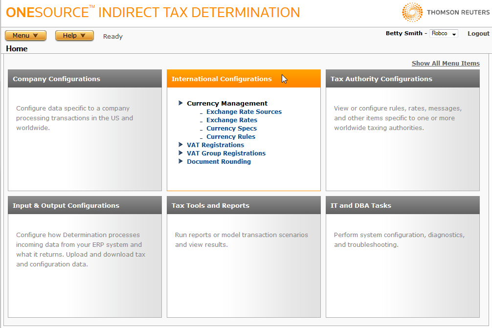Click the Logout link
This screenshot has width=492, height=328.
[x=478, y=34]
